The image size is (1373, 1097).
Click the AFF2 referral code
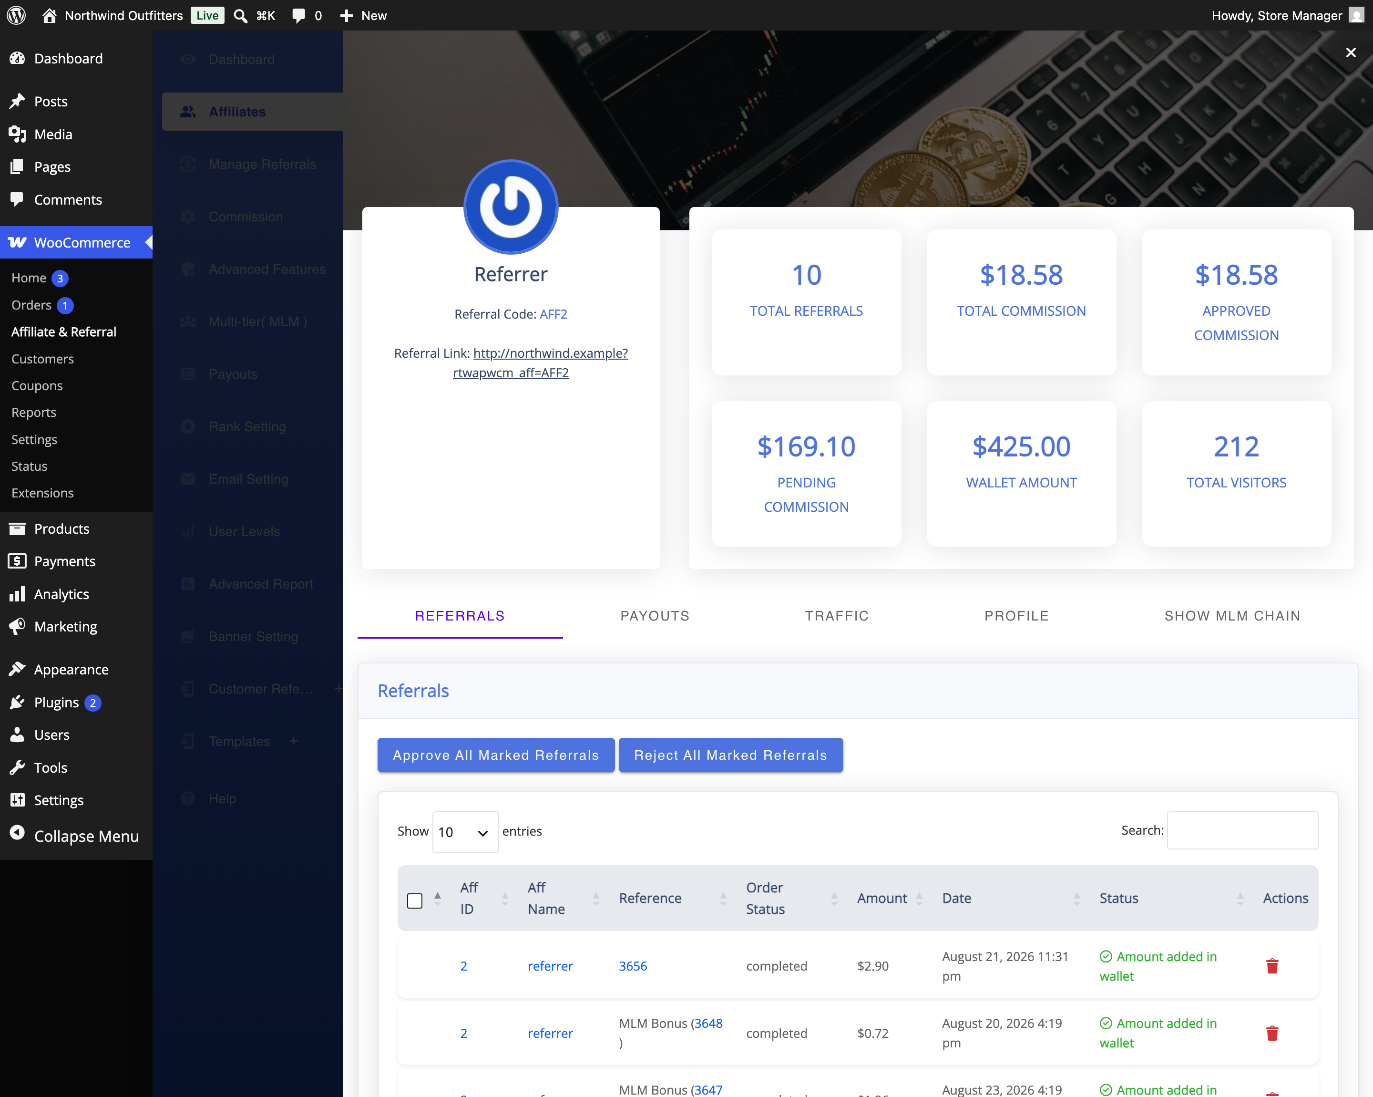point(553,313)
